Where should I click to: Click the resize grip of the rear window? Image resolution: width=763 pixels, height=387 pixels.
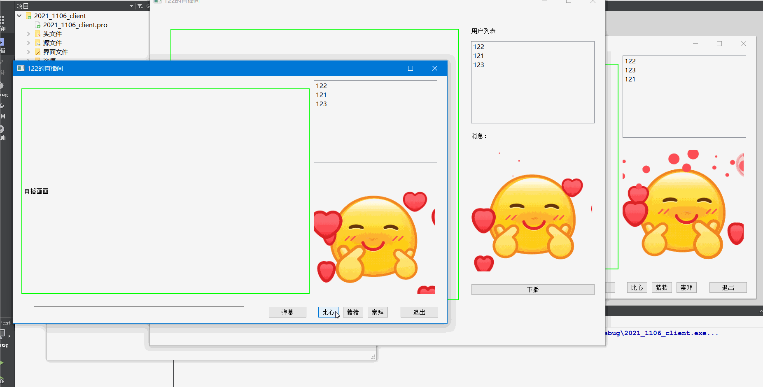(x=373, y=357)
